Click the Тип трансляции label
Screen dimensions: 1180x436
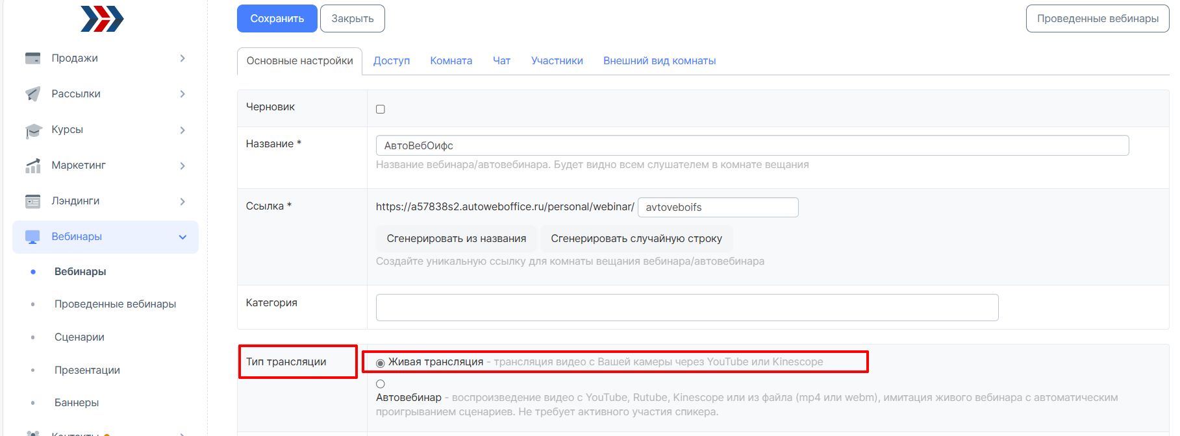coord(286,362)
